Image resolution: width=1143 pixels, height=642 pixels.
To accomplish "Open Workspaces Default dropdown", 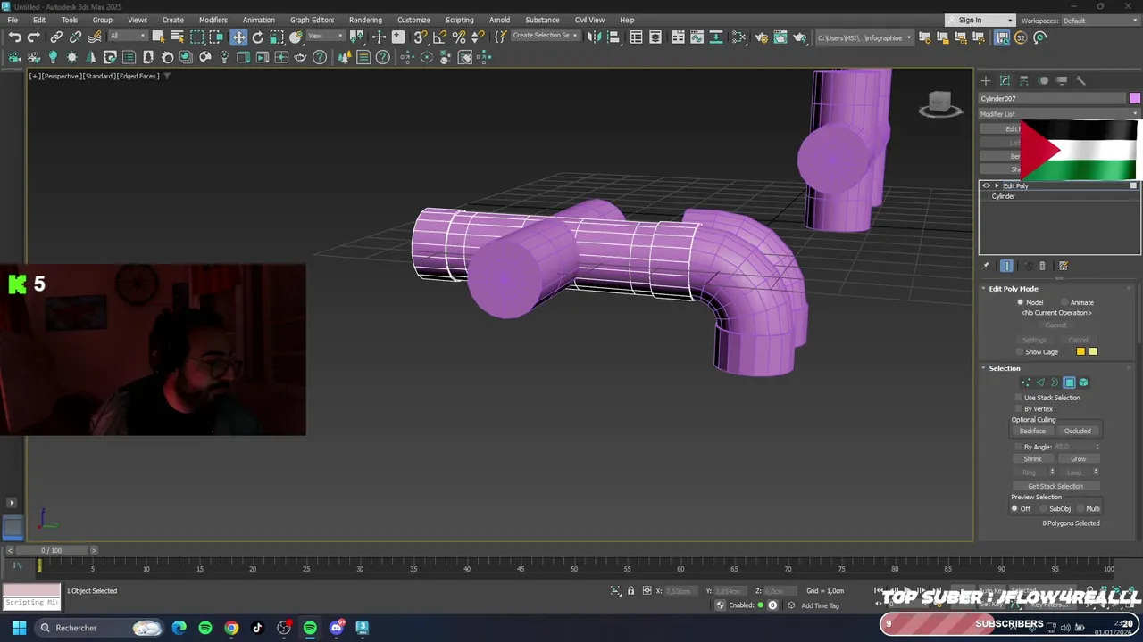I will [x=1098, y=21].
